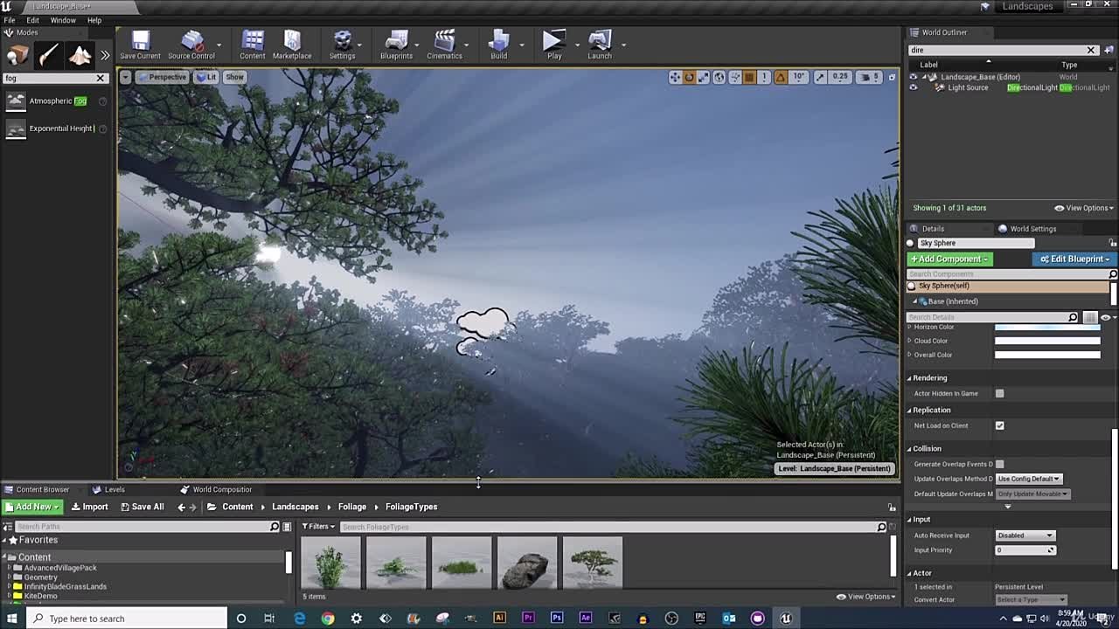The image size is (1119, 629).
Task: Uncheck Net Load on Client
Action: click(999, 425)
